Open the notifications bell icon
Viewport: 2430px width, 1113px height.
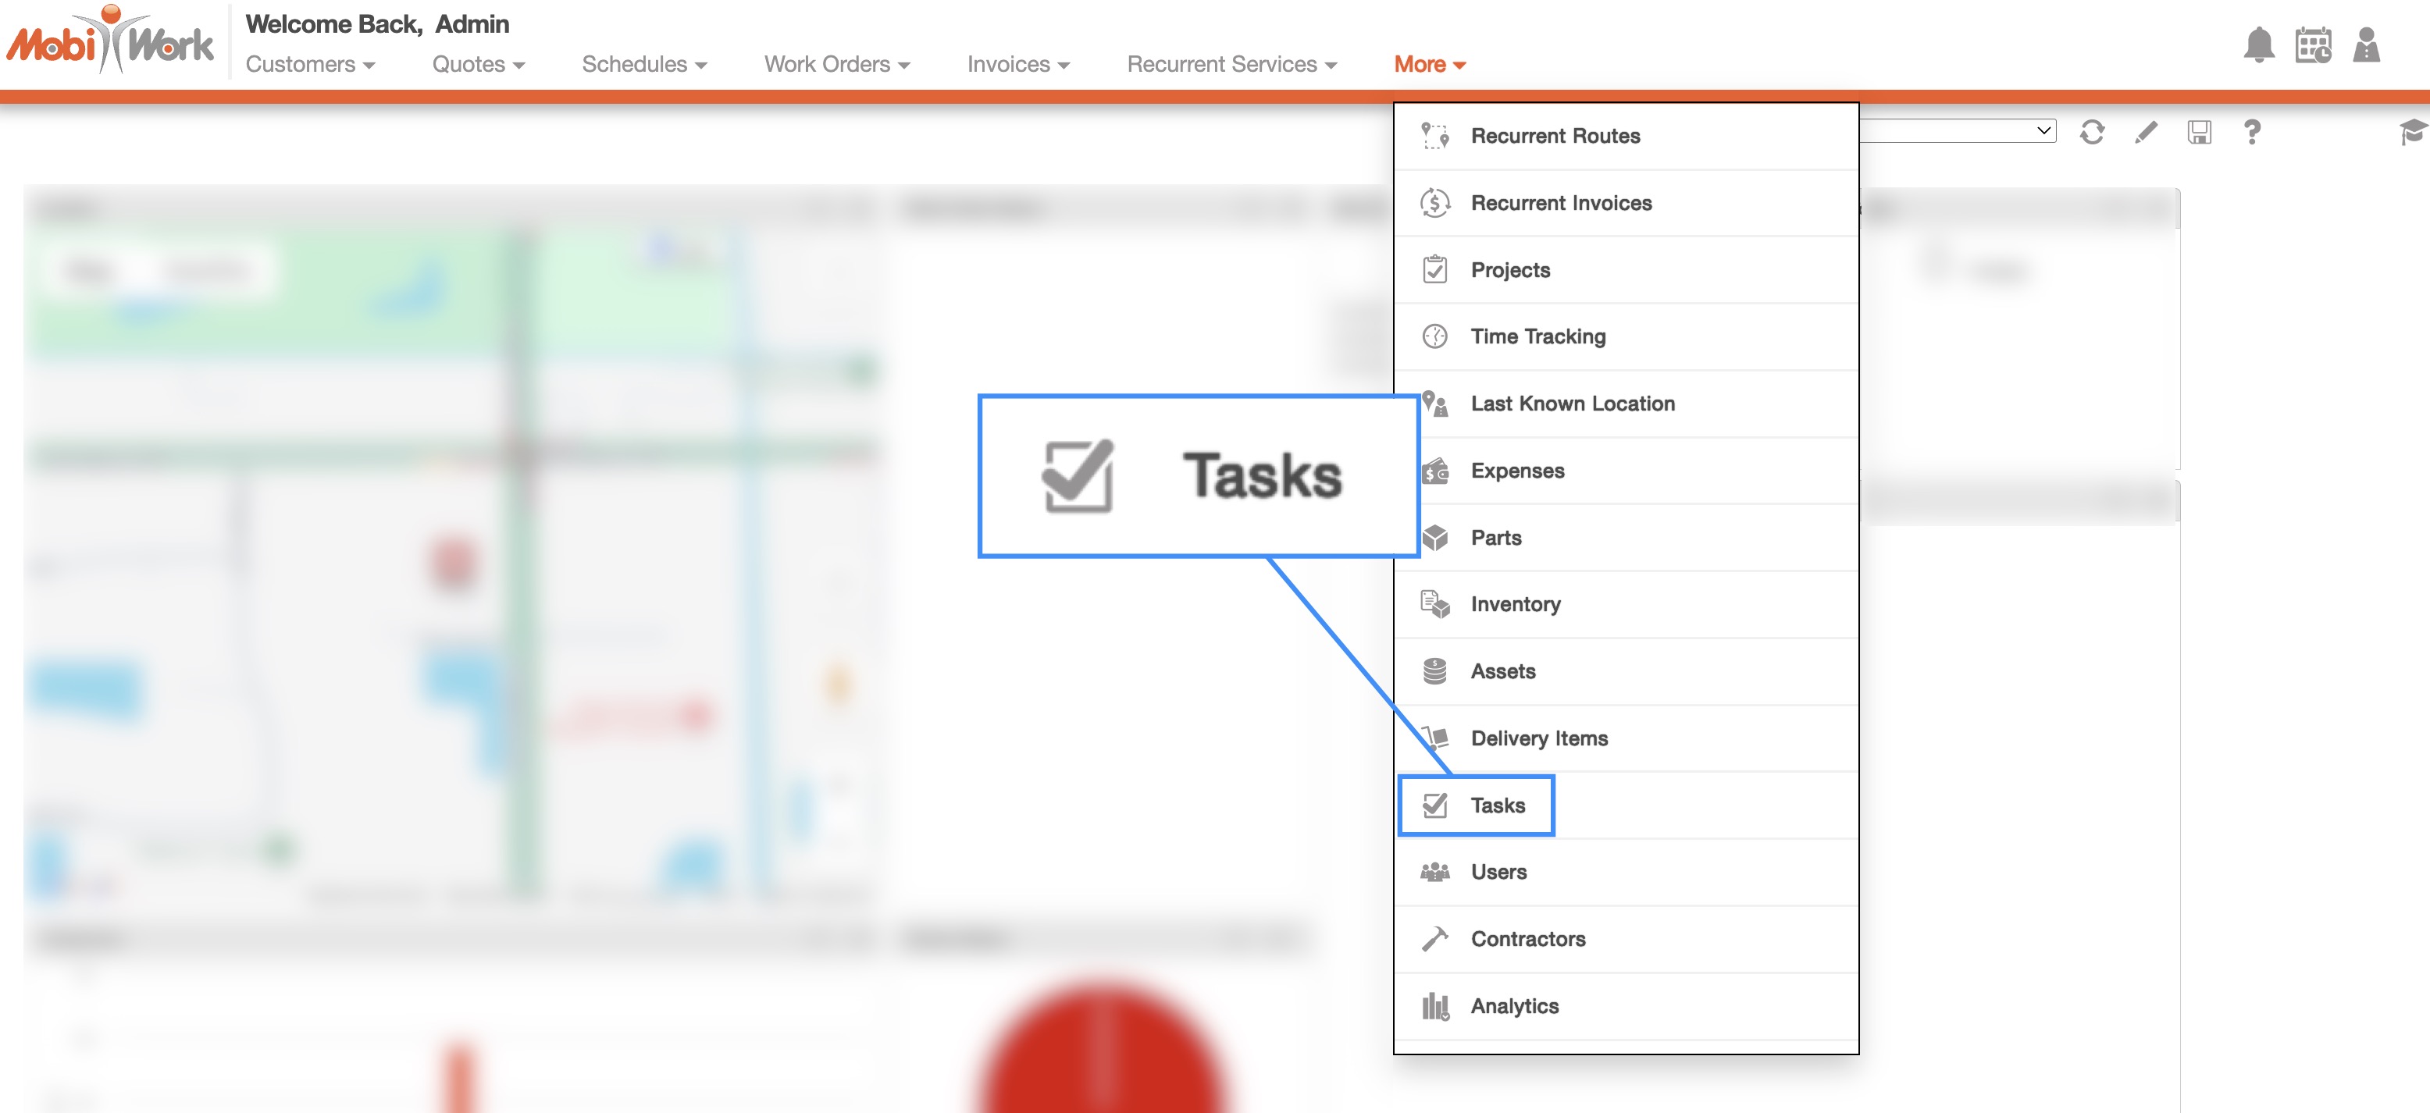(2258, 44)
